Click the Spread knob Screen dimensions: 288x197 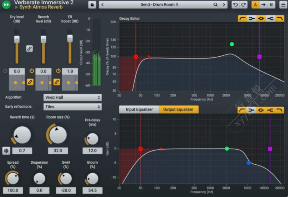tap(13, 178)
